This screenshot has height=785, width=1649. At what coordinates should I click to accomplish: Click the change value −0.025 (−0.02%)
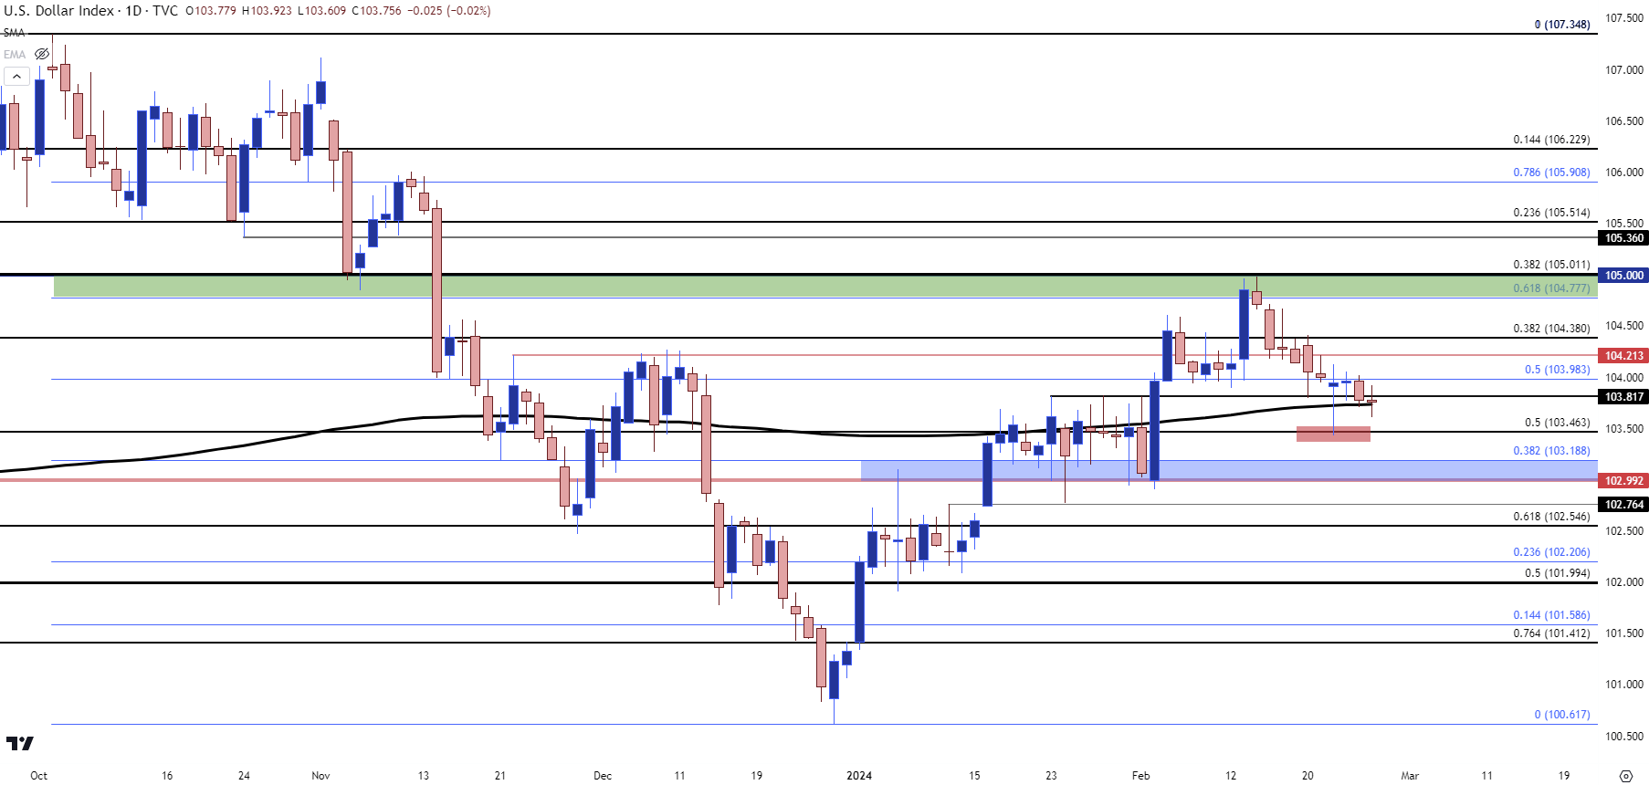point(448,11)
